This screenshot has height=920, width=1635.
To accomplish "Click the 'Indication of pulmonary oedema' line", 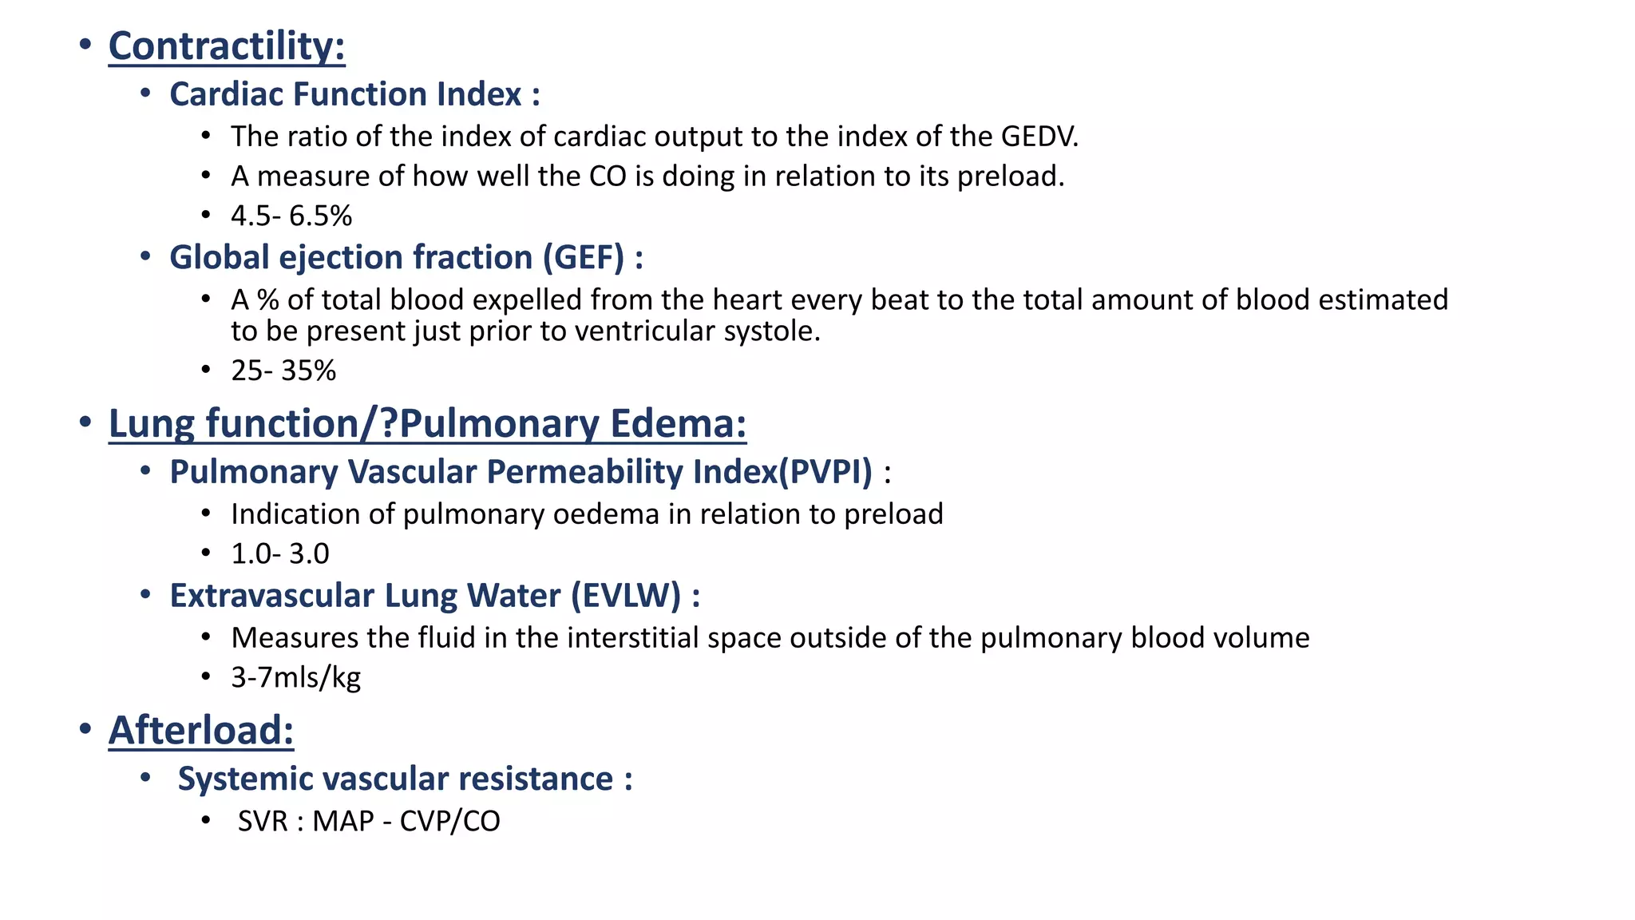I will pyautogui.click(x=587, y=514).
